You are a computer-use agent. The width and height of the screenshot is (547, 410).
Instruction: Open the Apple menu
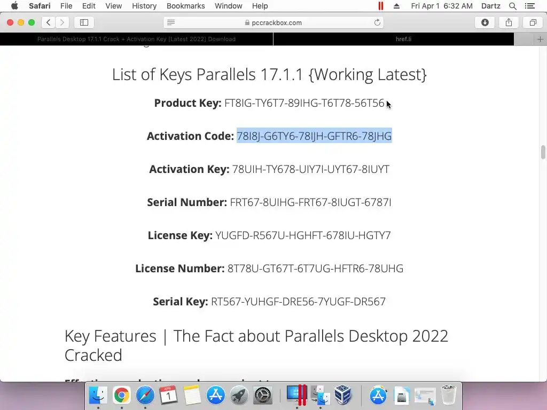(14, 6)
